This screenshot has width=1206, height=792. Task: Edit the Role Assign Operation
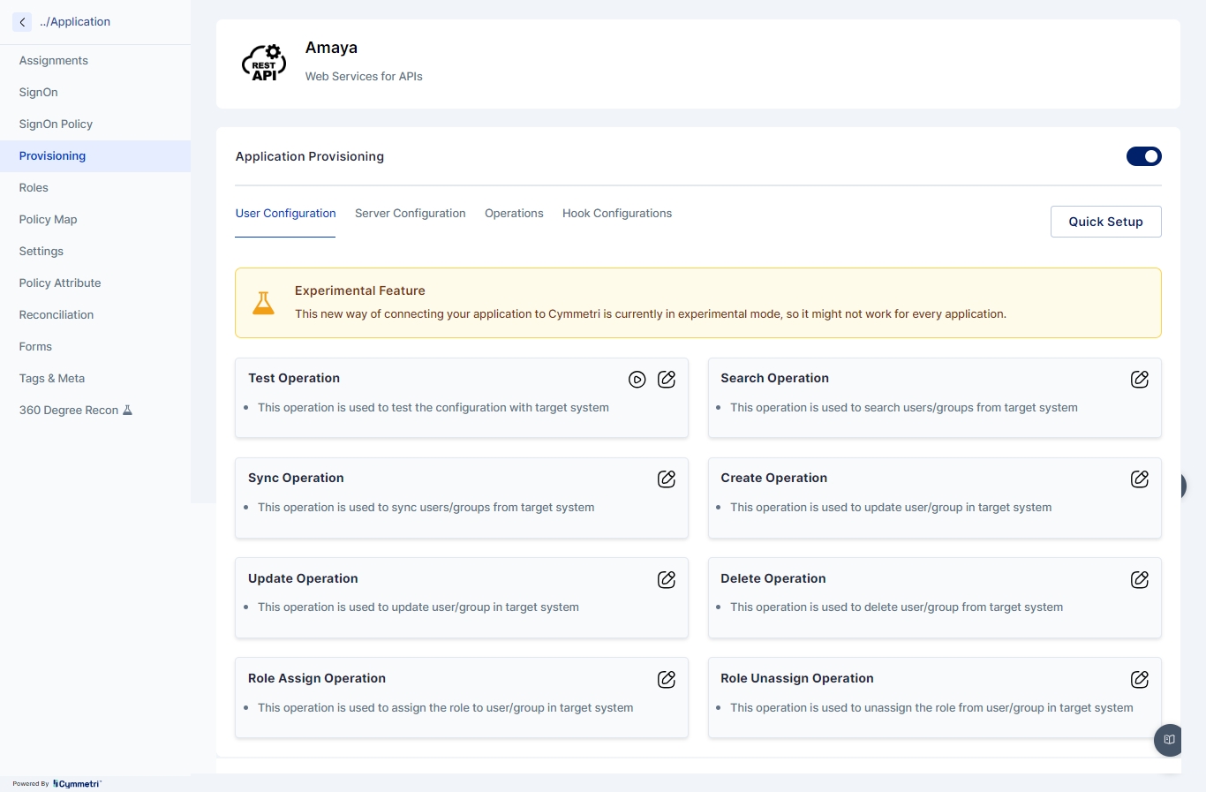[667, 679]
